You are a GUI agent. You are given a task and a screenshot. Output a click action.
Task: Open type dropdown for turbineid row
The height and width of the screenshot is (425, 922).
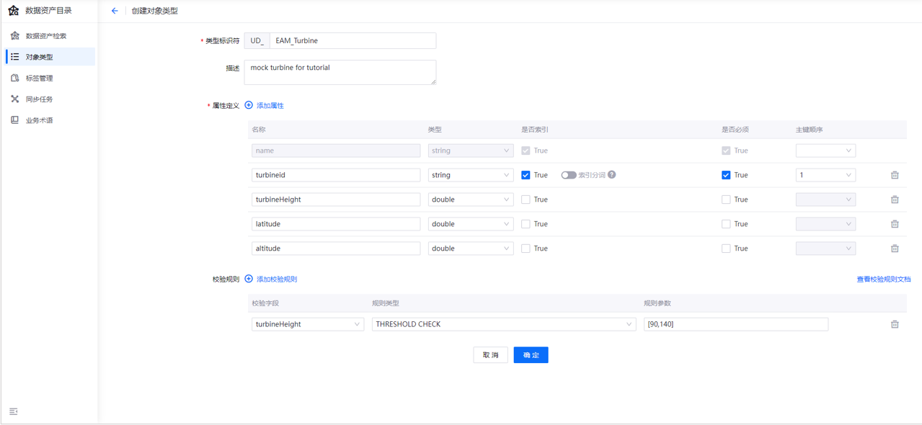[470, 175]
